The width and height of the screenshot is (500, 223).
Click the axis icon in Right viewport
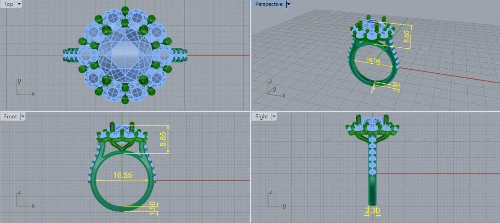[x=276, y=199]
